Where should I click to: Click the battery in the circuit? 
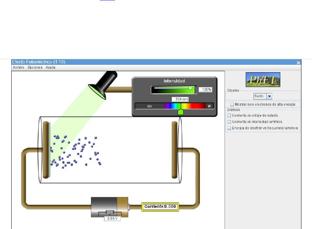pyautogui.click(x=109, y=205)
